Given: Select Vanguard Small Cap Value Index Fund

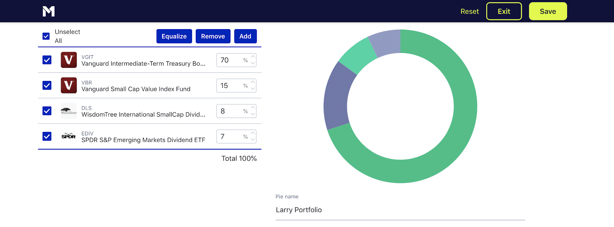Looking at the screenshot, I should [x=136, y=89].
